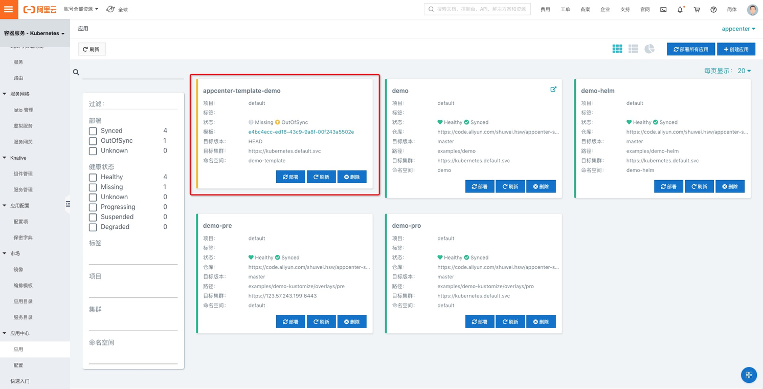The image size is (763, 389).
Task: Check the Suspended filter
Action: pyautogui.click(x=93, y=217)
